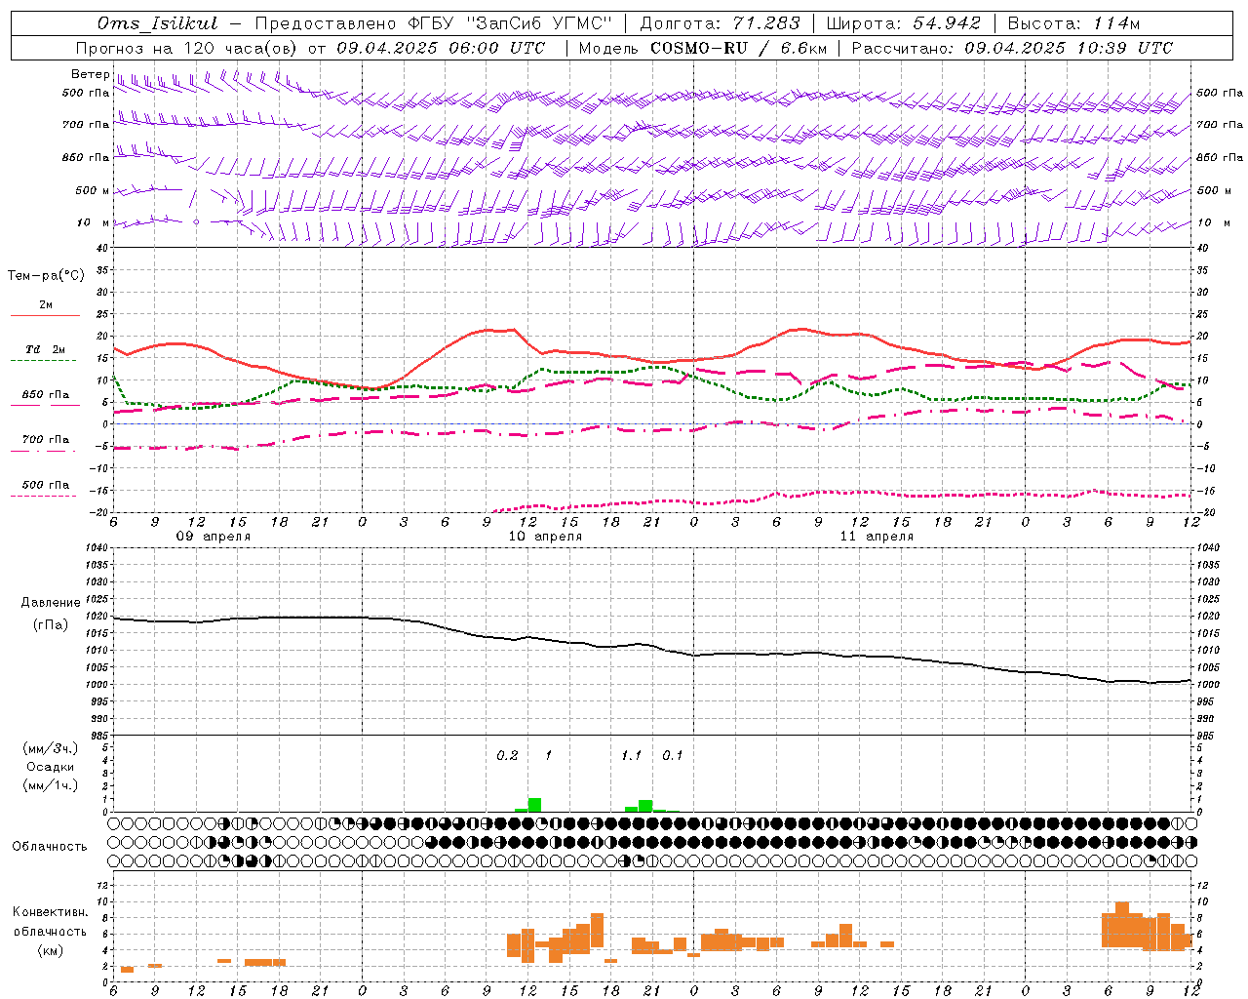The height and width of the screenshot is (999, 1248).
Task: Click the '1.1' precipitation amount value
Action: (x=632, y=756)
